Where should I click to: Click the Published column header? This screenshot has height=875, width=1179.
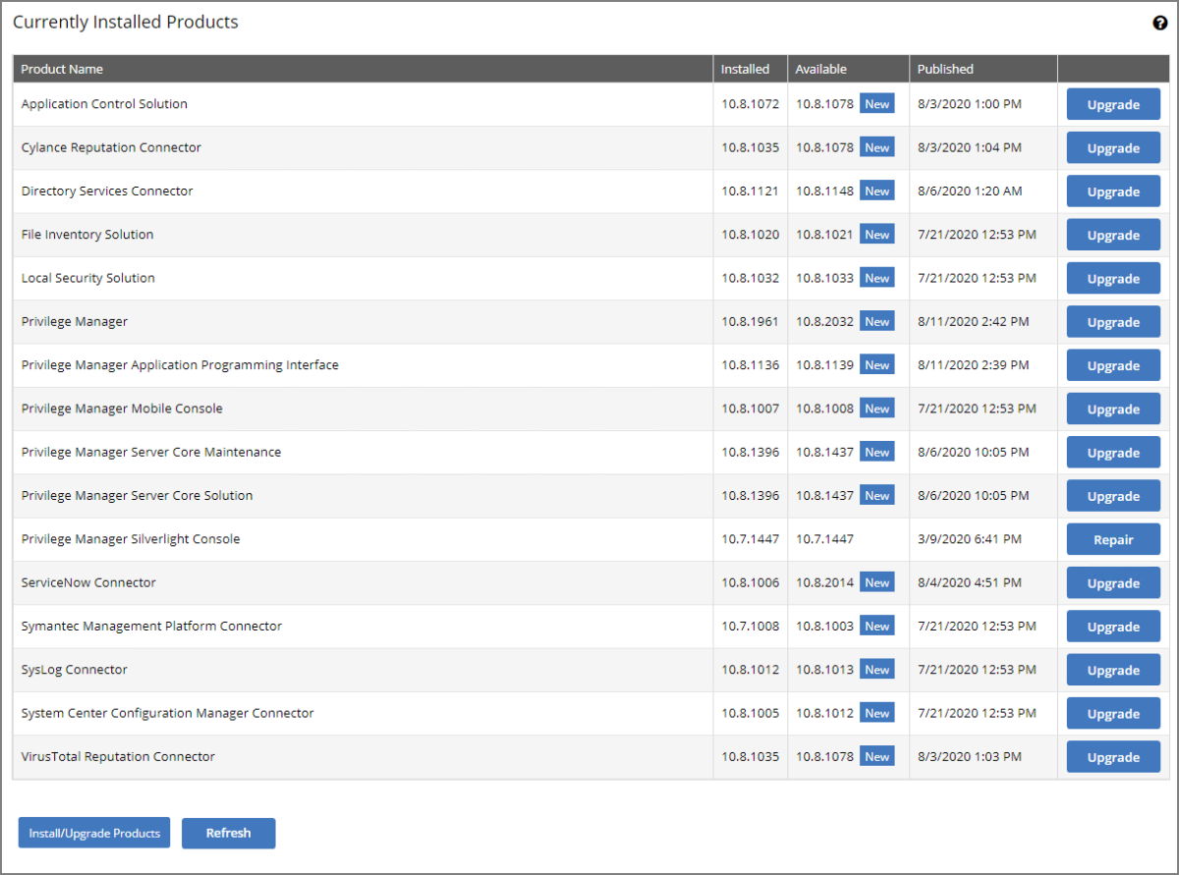pos(945,69)
